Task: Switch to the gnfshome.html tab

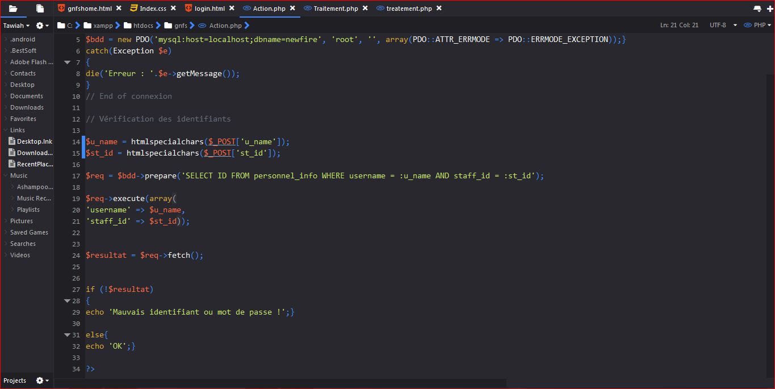Action: click(x=90, y=9)
